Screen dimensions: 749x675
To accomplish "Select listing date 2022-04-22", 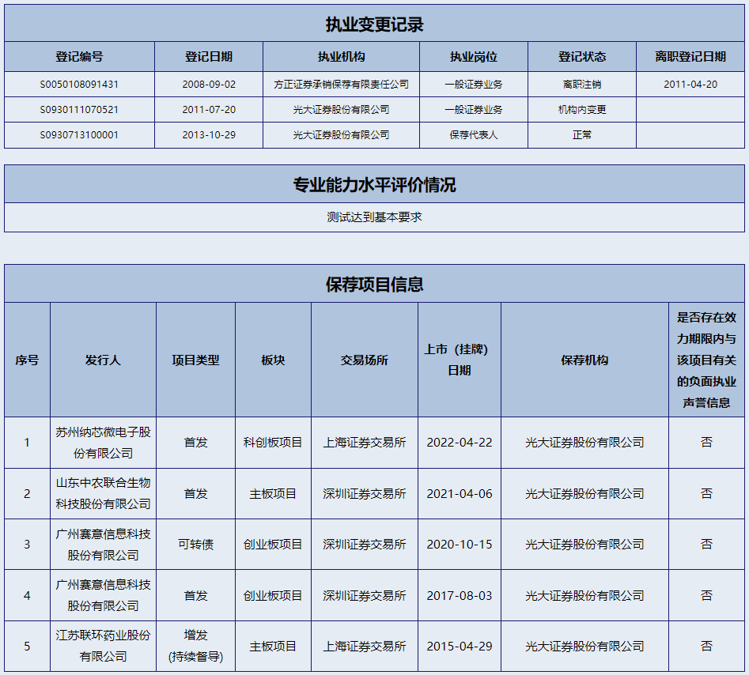I will 459,443.
